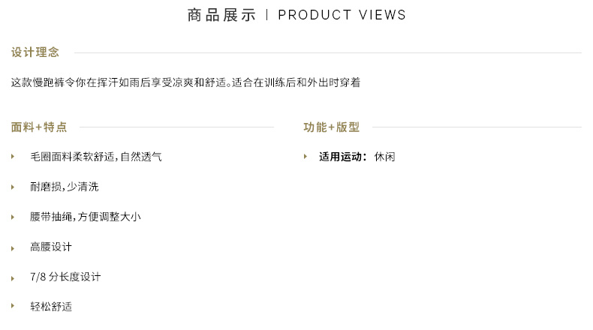
Task: Select the 功能+版型 section heading
Action: (331, 127)
